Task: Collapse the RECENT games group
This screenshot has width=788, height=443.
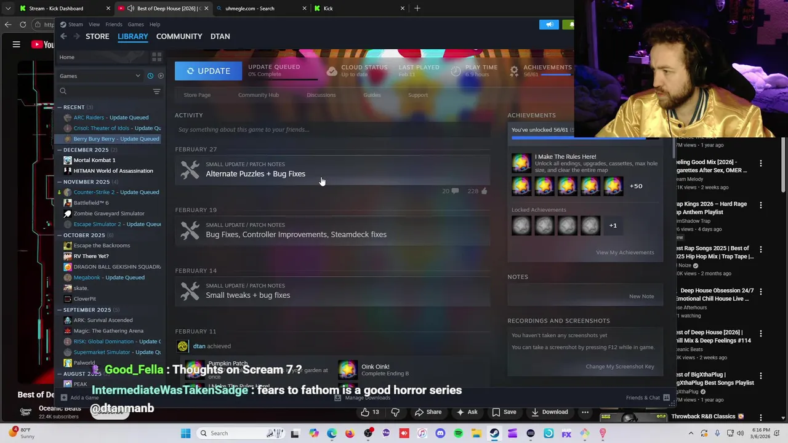Action: [x=60, y=107]
